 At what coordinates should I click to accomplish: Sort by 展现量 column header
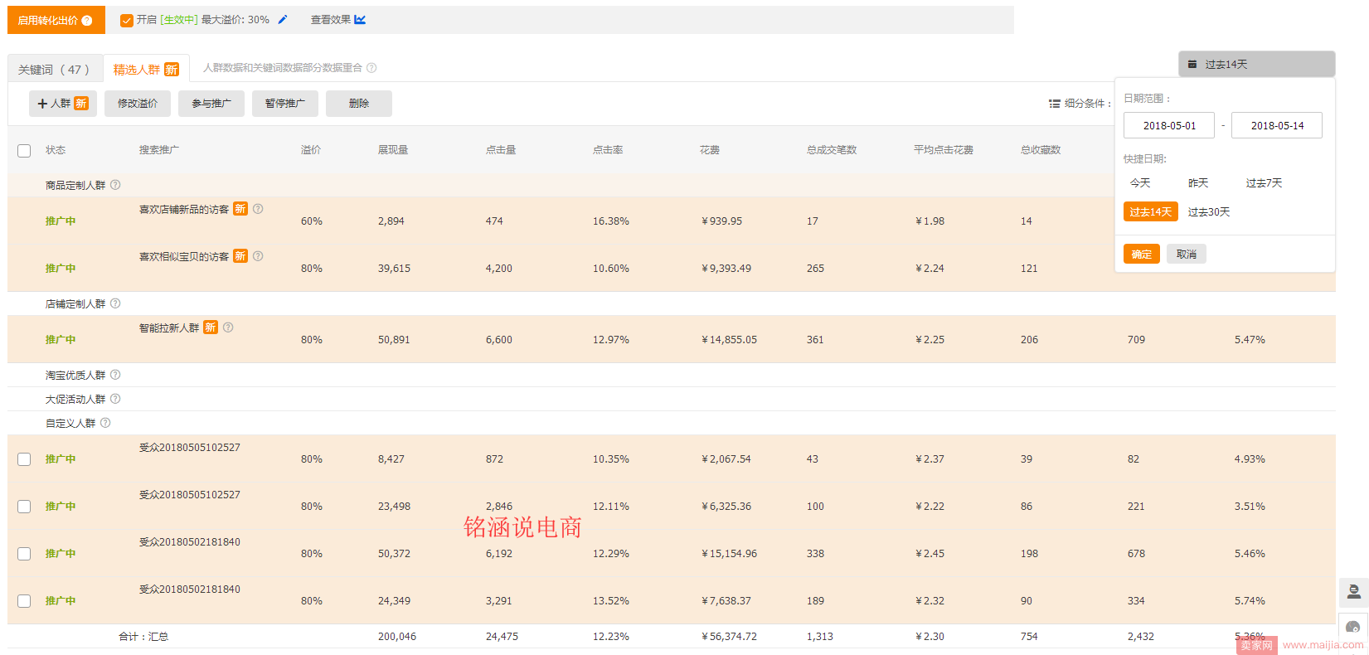point(393,150)
